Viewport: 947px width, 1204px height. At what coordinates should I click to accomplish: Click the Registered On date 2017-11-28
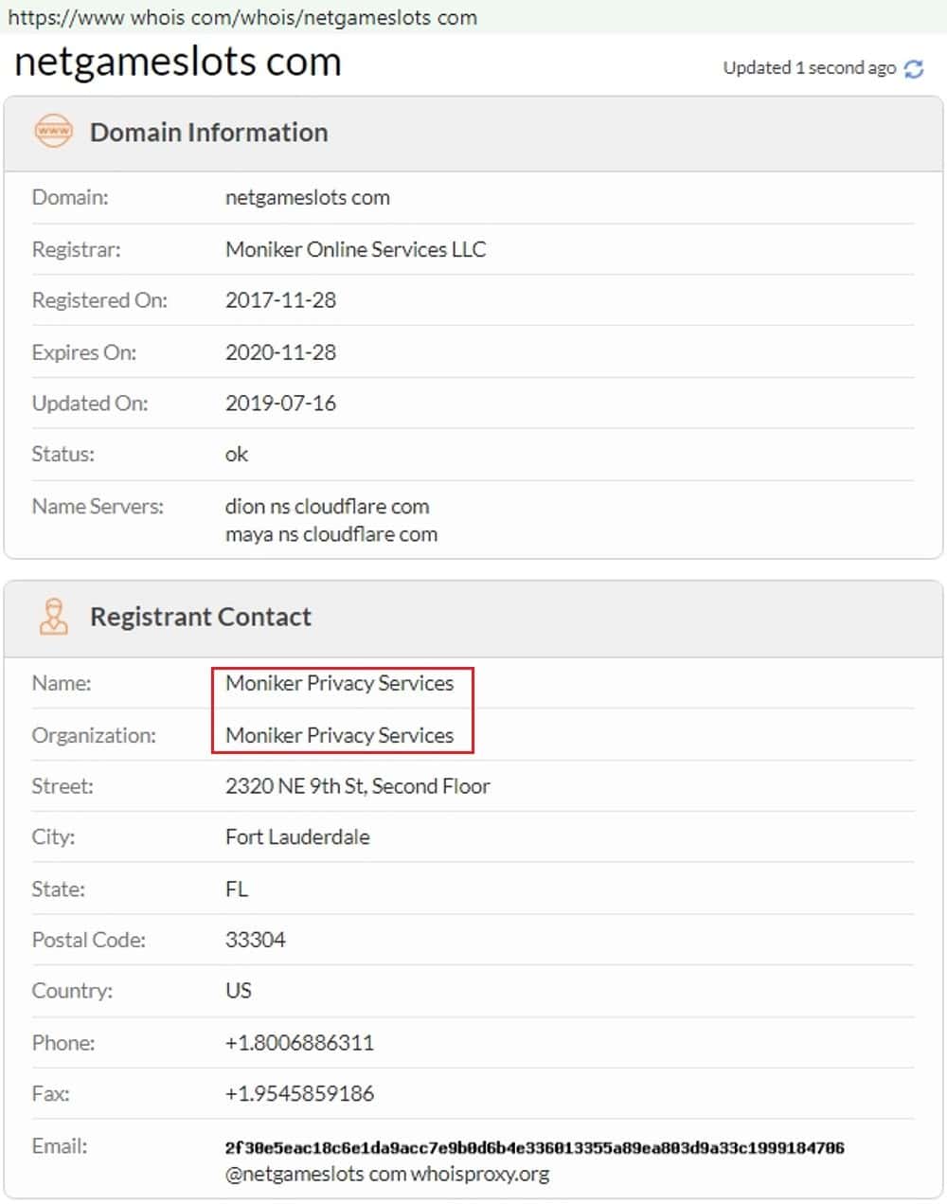pyautogui.click(x=280, y=300)
